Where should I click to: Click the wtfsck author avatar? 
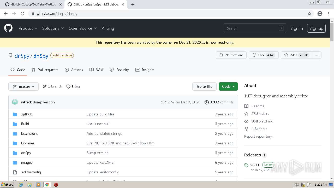(x=15, y=102)
